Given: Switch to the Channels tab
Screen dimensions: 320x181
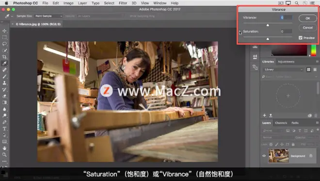Looking at the screenshot, I should (281, 123).
